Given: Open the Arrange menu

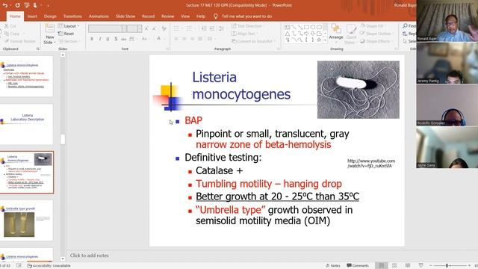Looking at the screenshot, I should tap(336, 32).
